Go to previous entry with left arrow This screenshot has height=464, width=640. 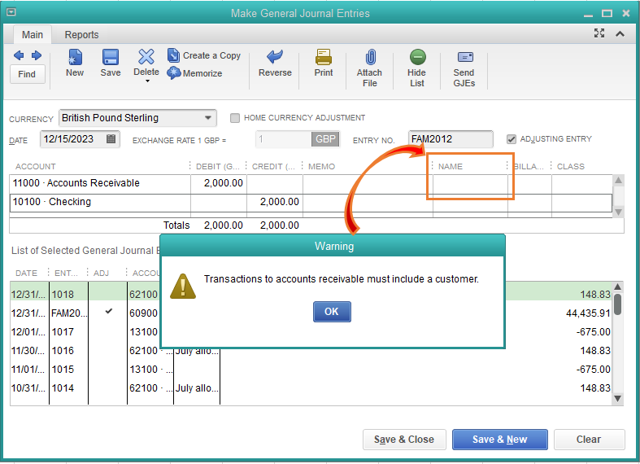tap(19, 55)
